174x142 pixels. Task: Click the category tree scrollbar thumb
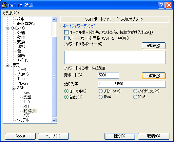(54, 77)
